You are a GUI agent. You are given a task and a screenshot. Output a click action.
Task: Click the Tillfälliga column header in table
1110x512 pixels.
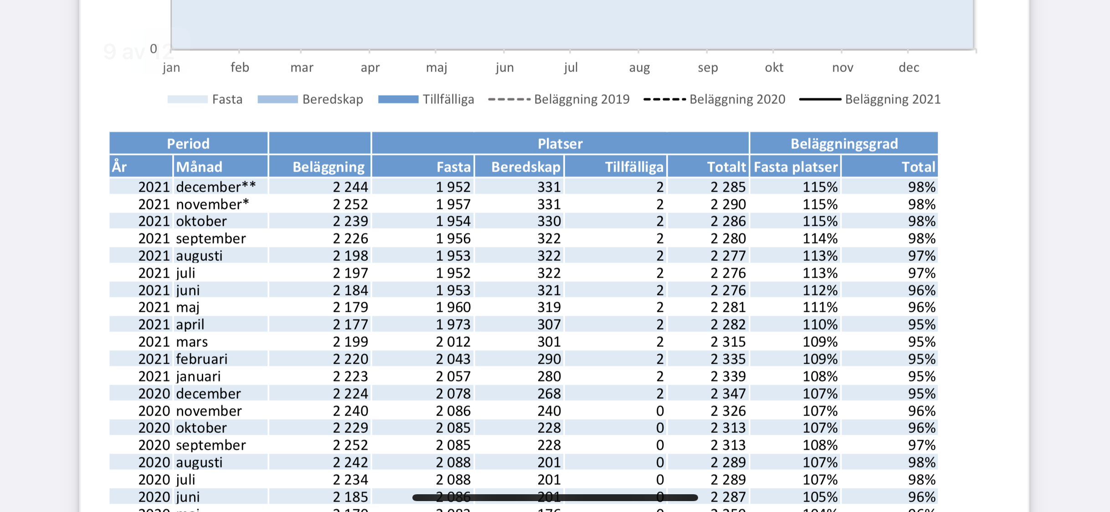tap(616, 167)
